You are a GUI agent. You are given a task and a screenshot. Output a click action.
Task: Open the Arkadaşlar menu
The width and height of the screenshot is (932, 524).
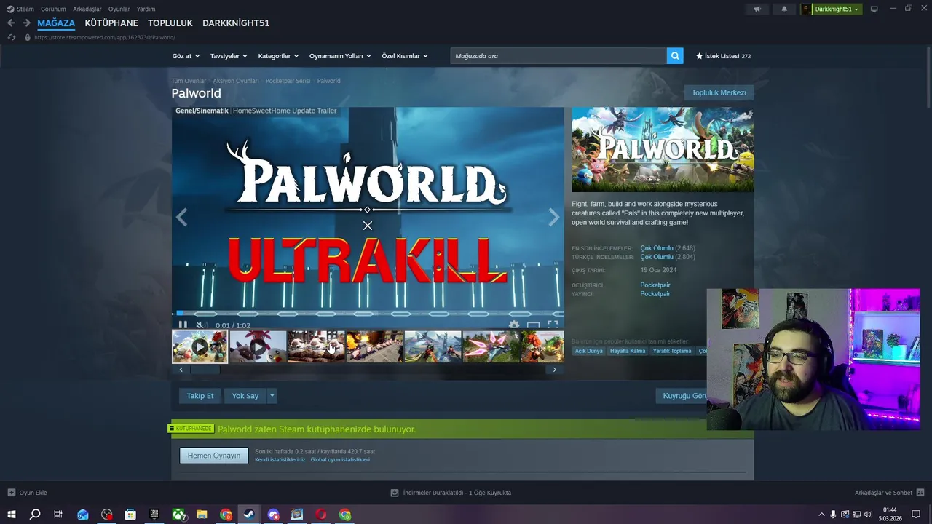coord(87,9)
